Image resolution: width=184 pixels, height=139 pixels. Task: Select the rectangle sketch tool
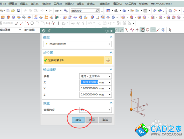coord(48,23)
